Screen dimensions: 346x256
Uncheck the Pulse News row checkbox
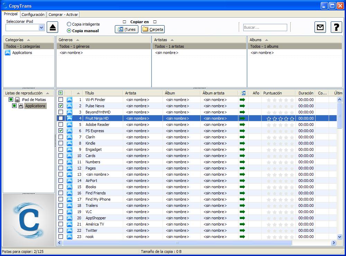[x=61, y=106]
